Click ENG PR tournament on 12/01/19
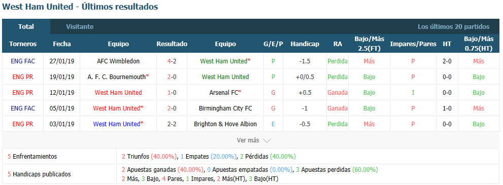This screenshot has height=185, width=503. point(23,92)
